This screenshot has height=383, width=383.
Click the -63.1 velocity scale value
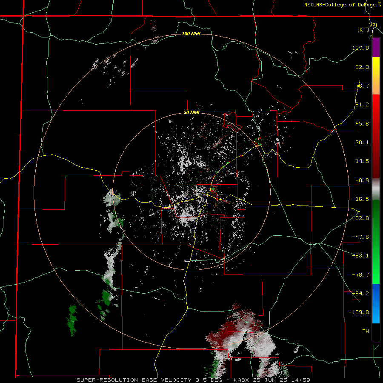tap(360, 256)
